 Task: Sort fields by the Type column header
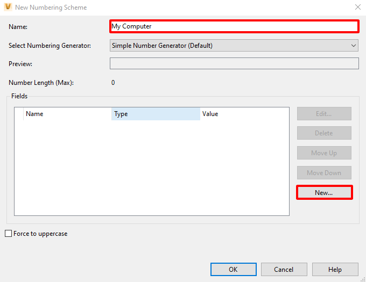(156, 114)
